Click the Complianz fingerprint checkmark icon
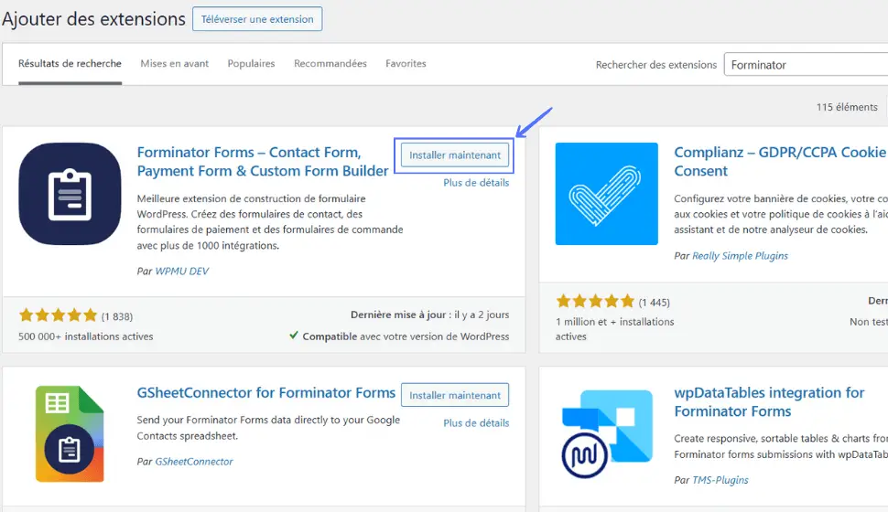 607,194
